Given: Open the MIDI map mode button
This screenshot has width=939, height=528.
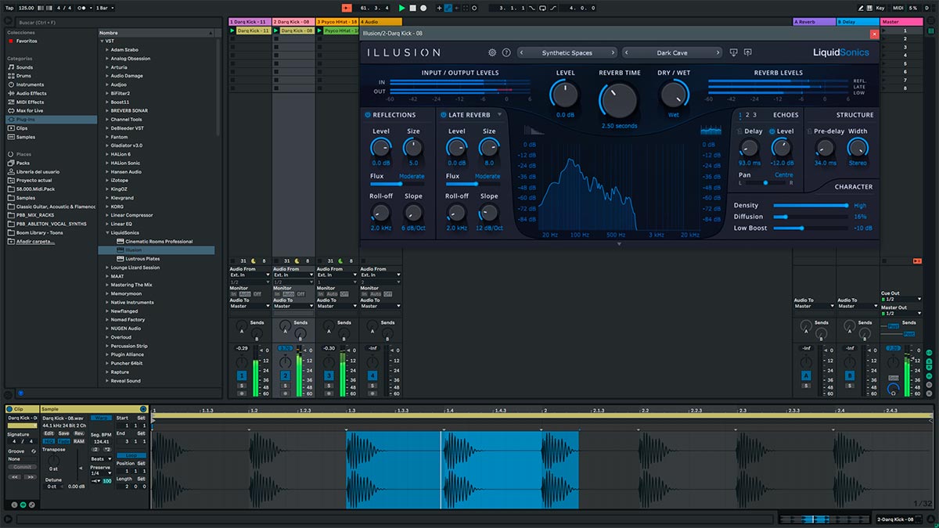Looking at the screenshot, I should [x=898, y=8].
